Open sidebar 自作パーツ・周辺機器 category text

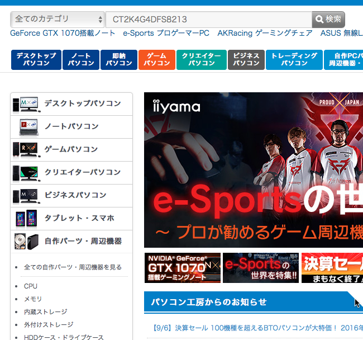(x=83, y=241)
